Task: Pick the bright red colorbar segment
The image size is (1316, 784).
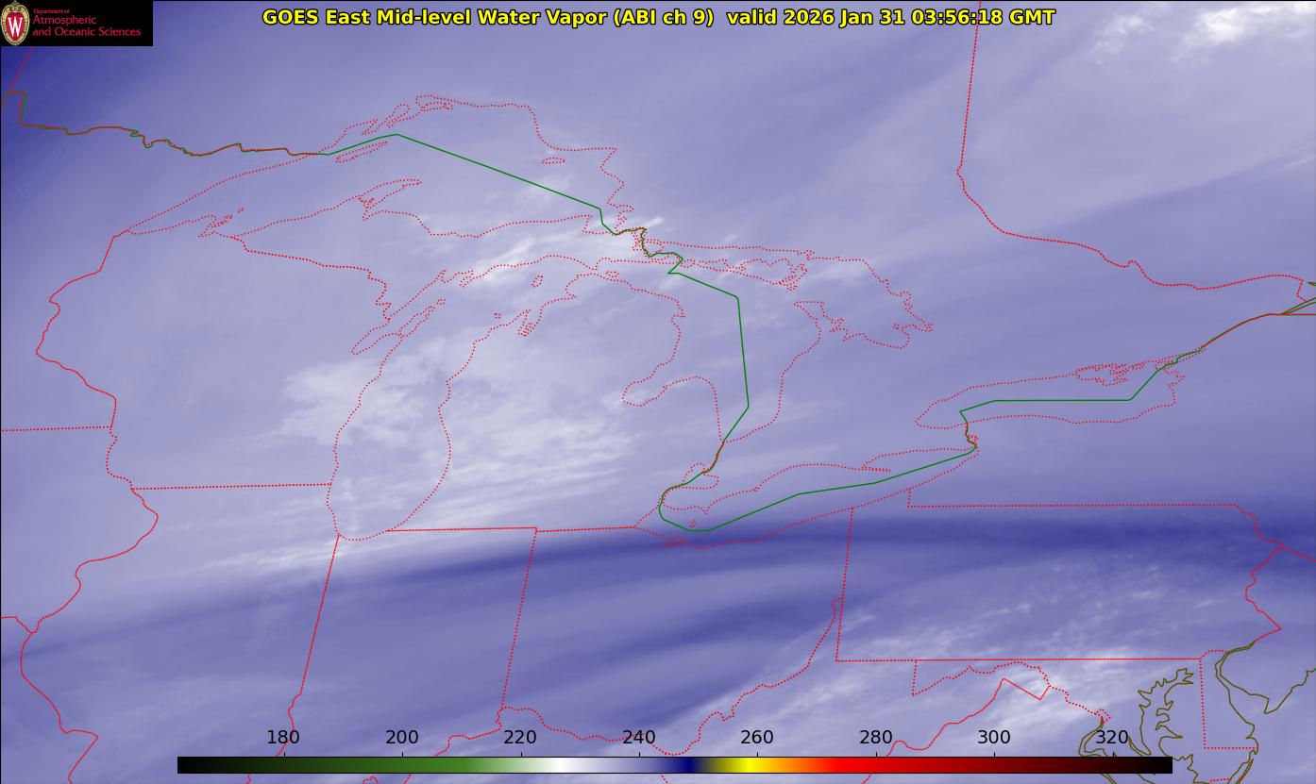Action: click(850, 765)
